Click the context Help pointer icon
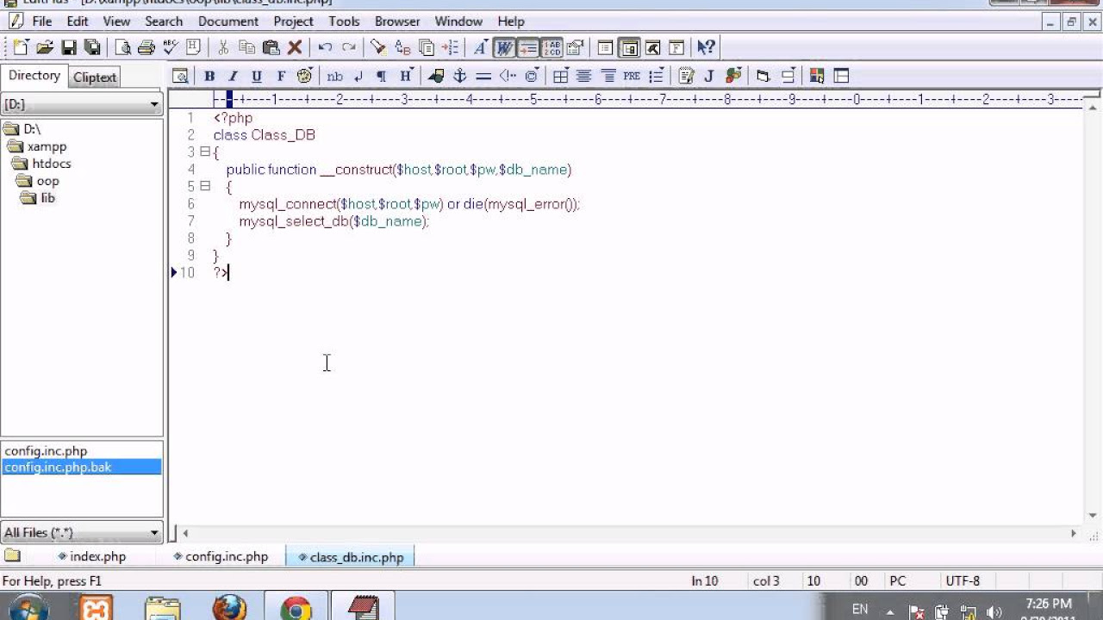The height and width of the screenshot is (620, 1103). [706, 47]
